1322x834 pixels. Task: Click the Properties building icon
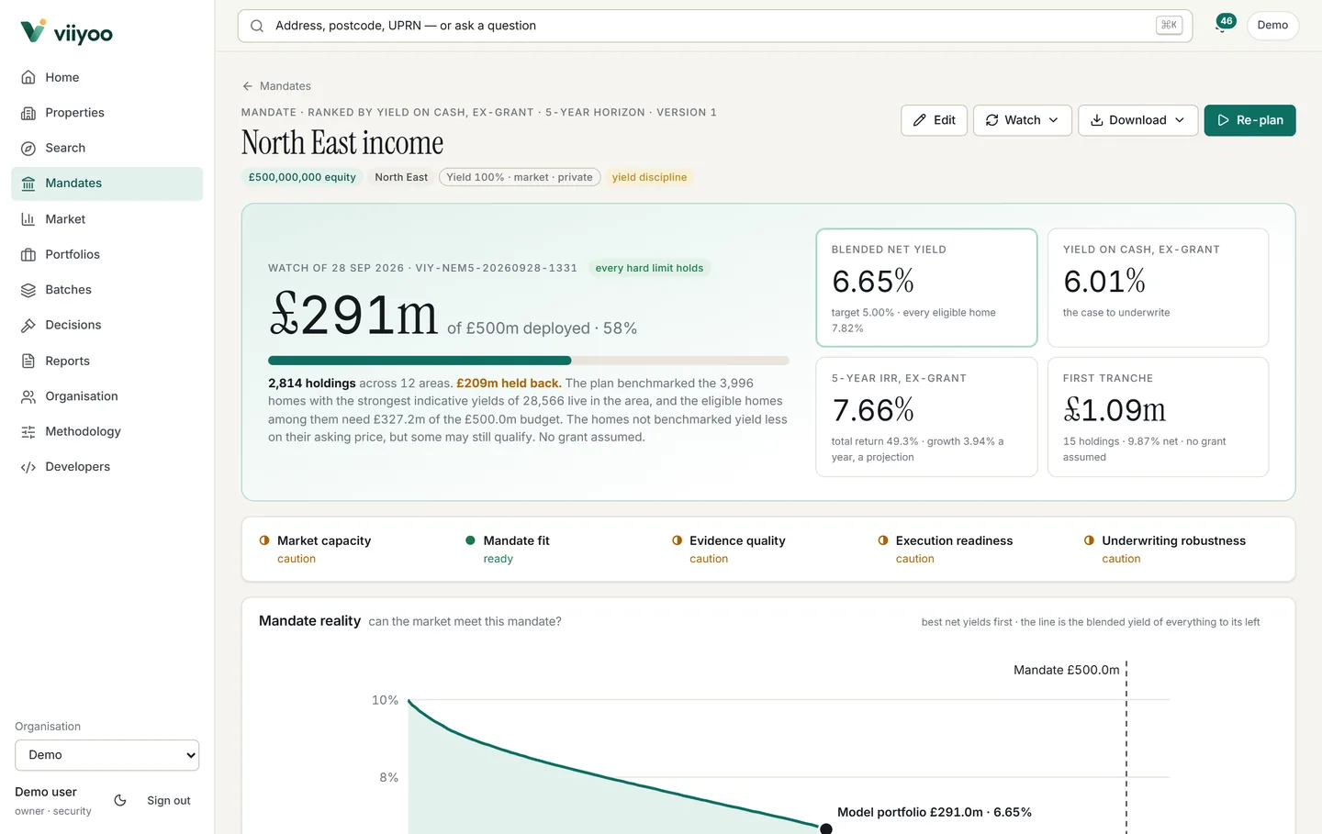pos(28,113)
